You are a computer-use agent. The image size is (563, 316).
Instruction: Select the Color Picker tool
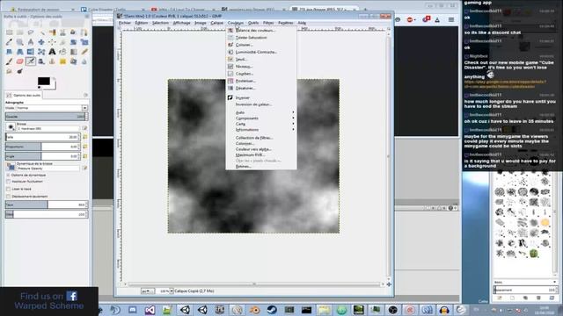coord(9,42)
